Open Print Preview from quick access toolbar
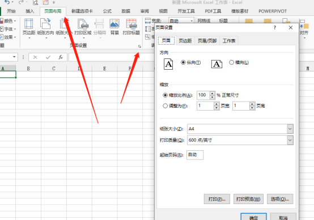The height and width of the screenshot is (220, 314). tap(36, 2)
